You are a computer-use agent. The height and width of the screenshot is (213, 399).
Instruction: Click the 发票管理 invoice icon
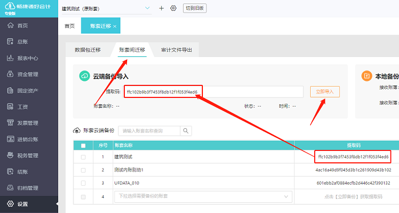(x=10, y=123)
